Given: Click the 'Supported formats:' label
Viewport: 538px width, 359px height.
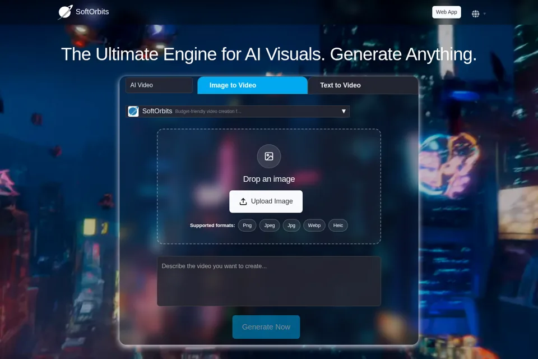Looking at the screenshot, I should pyautogui.click(x=212, y=225).
